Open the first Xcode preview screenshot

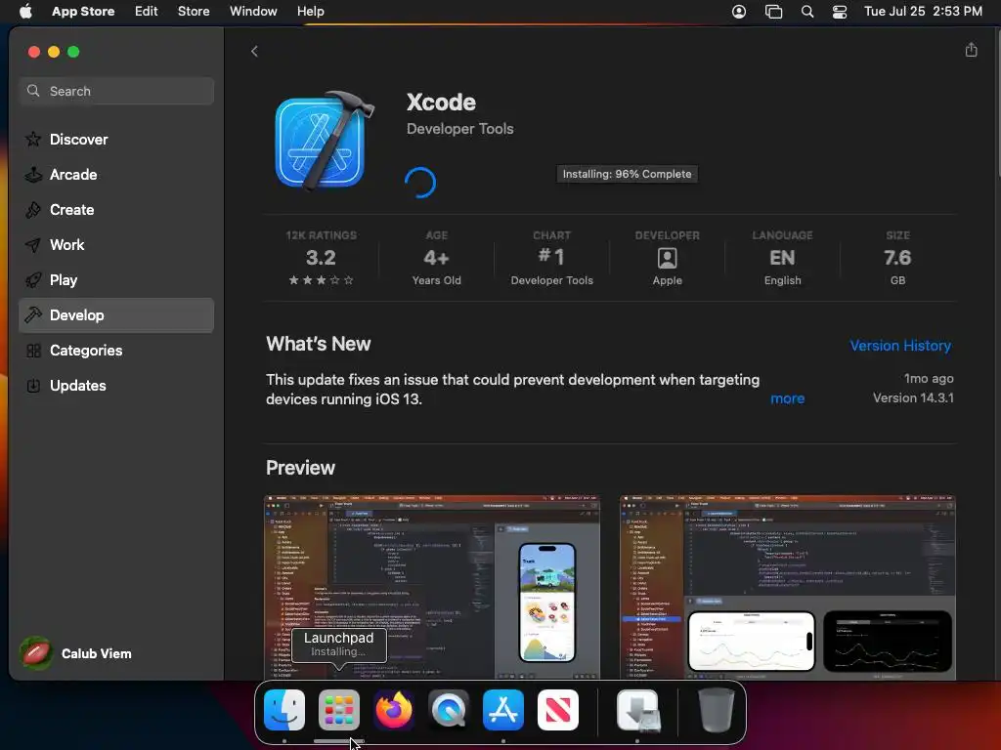(x=431, y=587)
